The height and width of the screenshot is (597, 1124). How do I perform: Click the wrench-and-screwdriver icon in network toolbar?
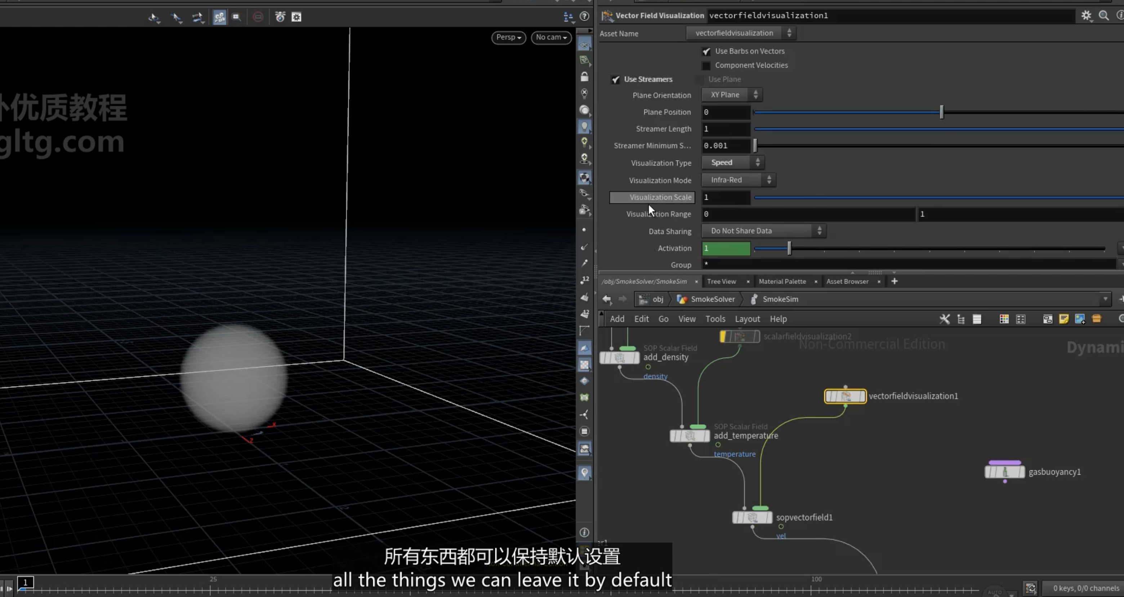coord(945,319)
